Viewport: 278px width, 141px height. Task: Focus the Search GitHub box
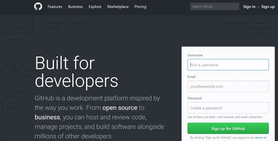point(214,7)
